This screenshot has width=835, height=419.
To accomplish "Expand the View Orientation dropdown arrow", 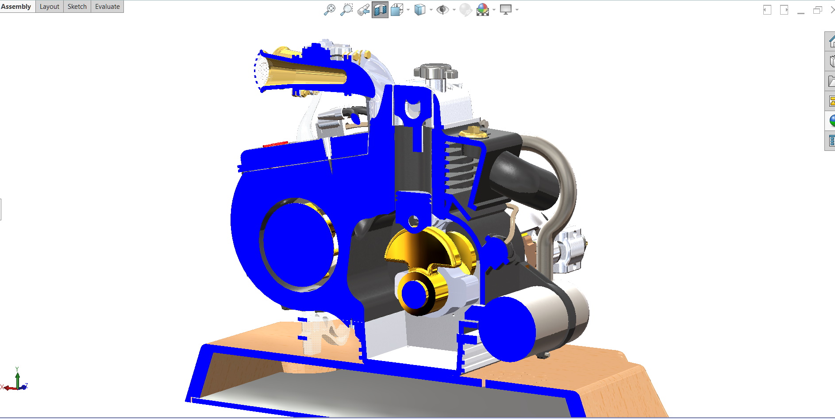I will point(408,10).
